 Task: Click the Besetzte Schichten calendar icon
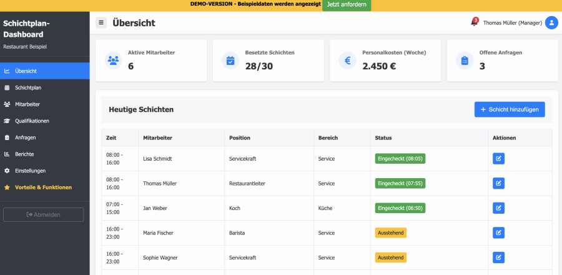coord(230,61)
